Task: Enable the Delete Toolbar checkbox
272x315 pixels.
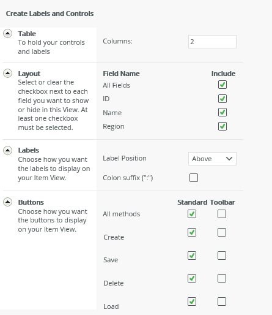Action: tap(222, 278)
